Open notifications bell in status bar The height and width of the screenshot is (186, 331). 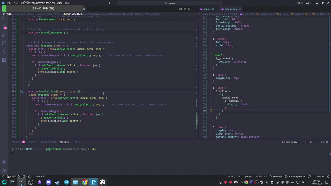[328, 176]
